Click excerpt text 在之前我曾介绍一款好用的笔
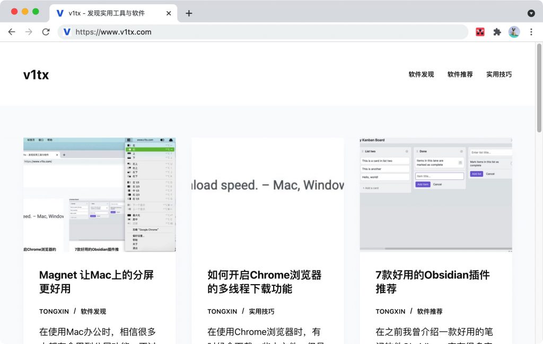 click(x=434, y=332)
